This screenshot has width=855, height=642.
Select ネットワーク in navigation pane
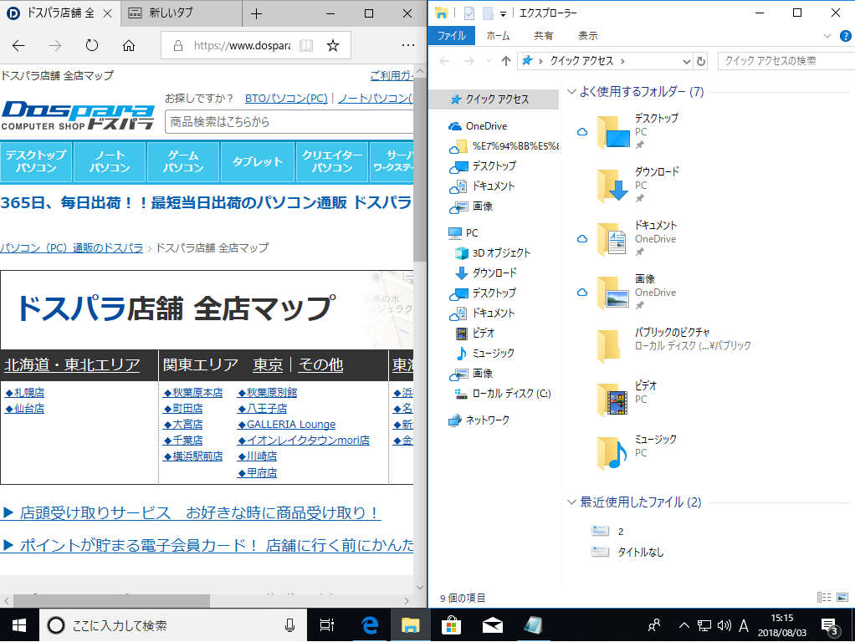(479, 420)
